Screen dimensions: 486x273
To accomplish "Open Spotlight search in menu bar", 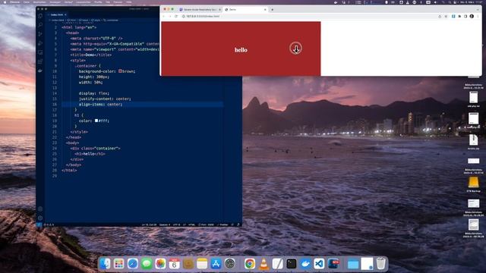I will 450,2.
